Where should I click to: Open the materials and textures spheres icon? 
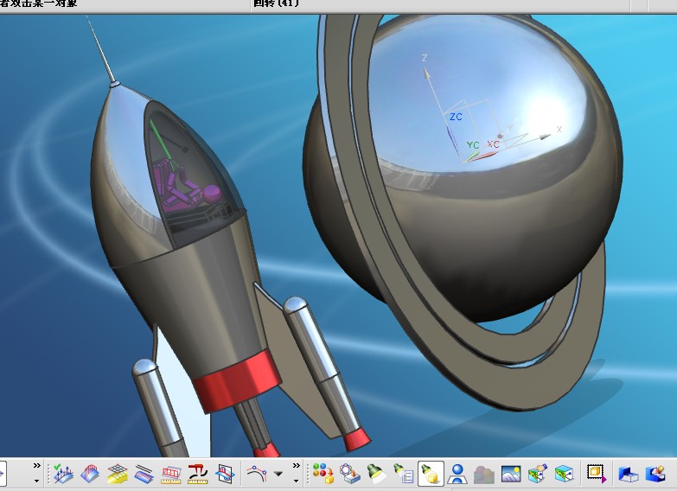point(323,474)
